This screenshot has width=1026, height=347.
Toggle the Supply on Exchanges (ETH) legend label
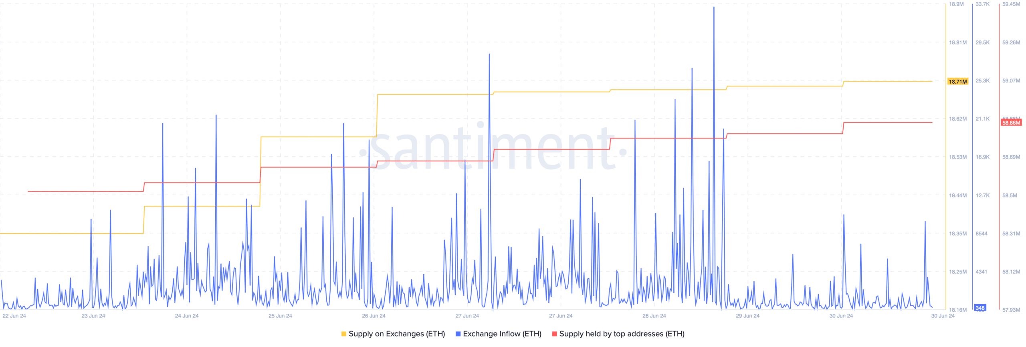(x=397, y=334)
